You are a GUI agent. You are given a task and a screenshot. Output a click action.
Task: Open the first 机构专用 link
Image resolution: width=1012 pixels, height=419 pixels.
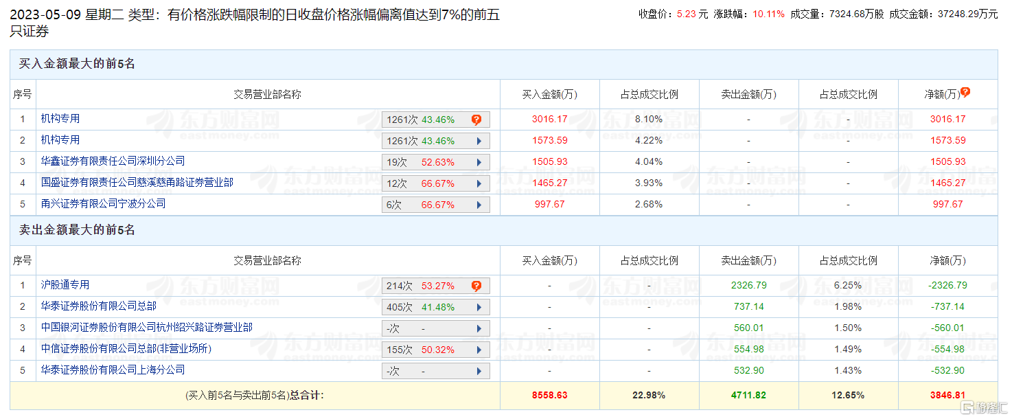click(60, 119)
